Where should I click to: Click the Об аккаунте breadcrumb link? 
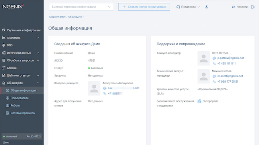(75, 17)
